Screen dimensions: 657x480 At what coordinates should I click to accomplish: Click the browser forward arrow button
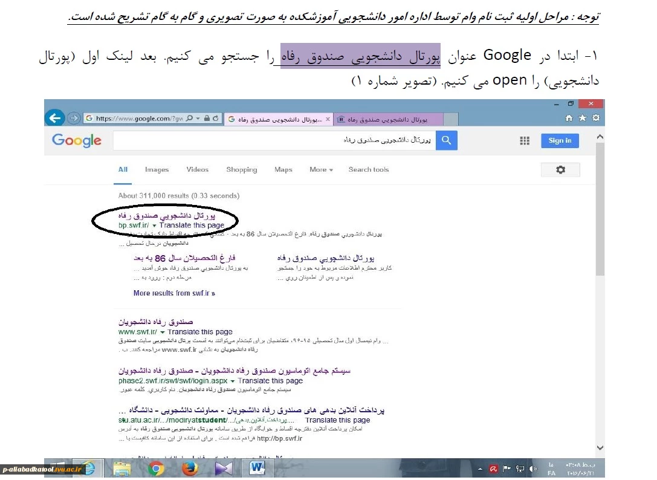pyautogui.click(x=74, y=118)
